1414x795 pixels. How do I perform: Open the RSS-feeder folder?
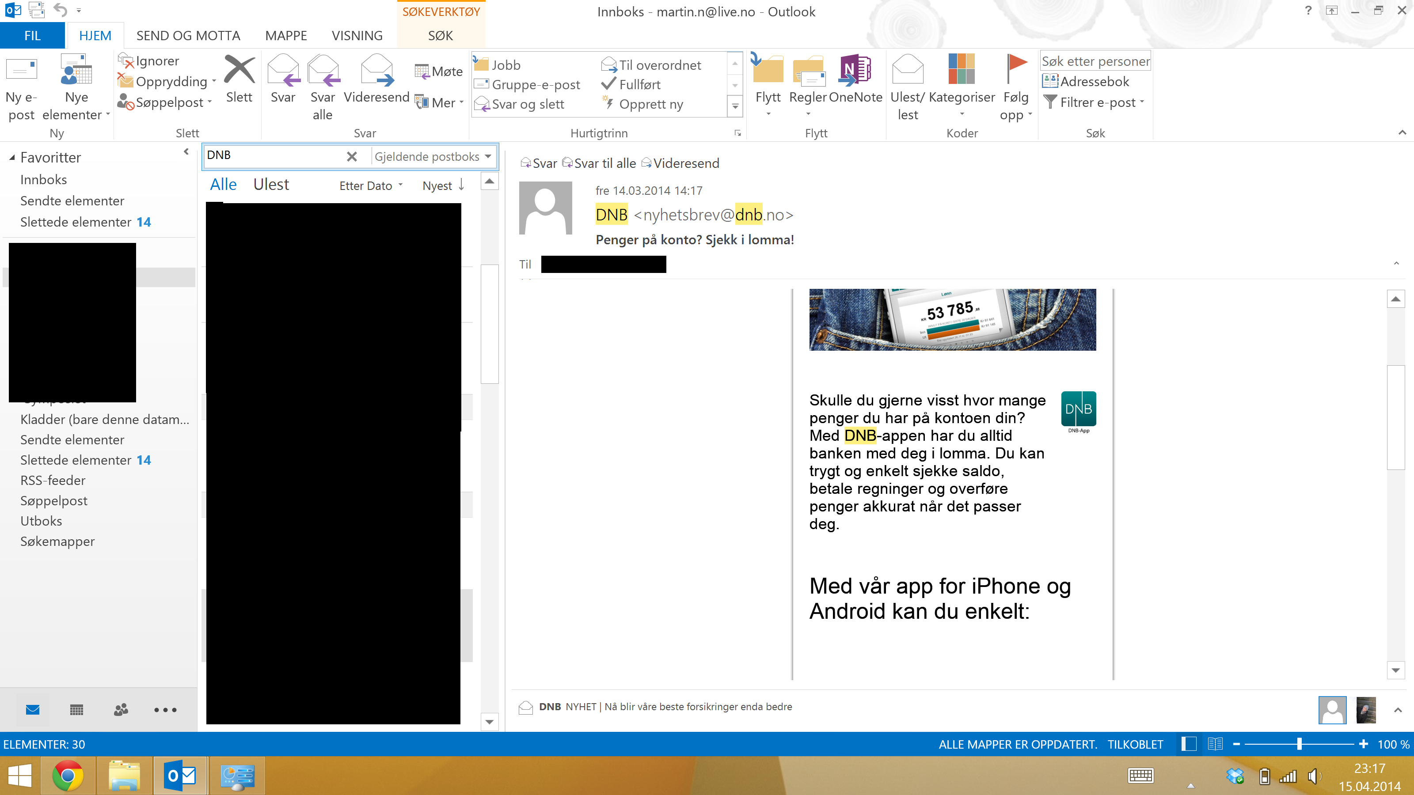pos(53,480)
